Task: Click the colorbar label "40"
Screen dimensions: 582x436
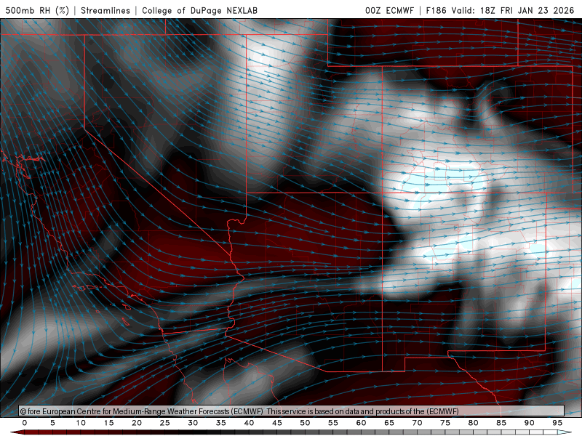Action: click(x=249, y=423)
